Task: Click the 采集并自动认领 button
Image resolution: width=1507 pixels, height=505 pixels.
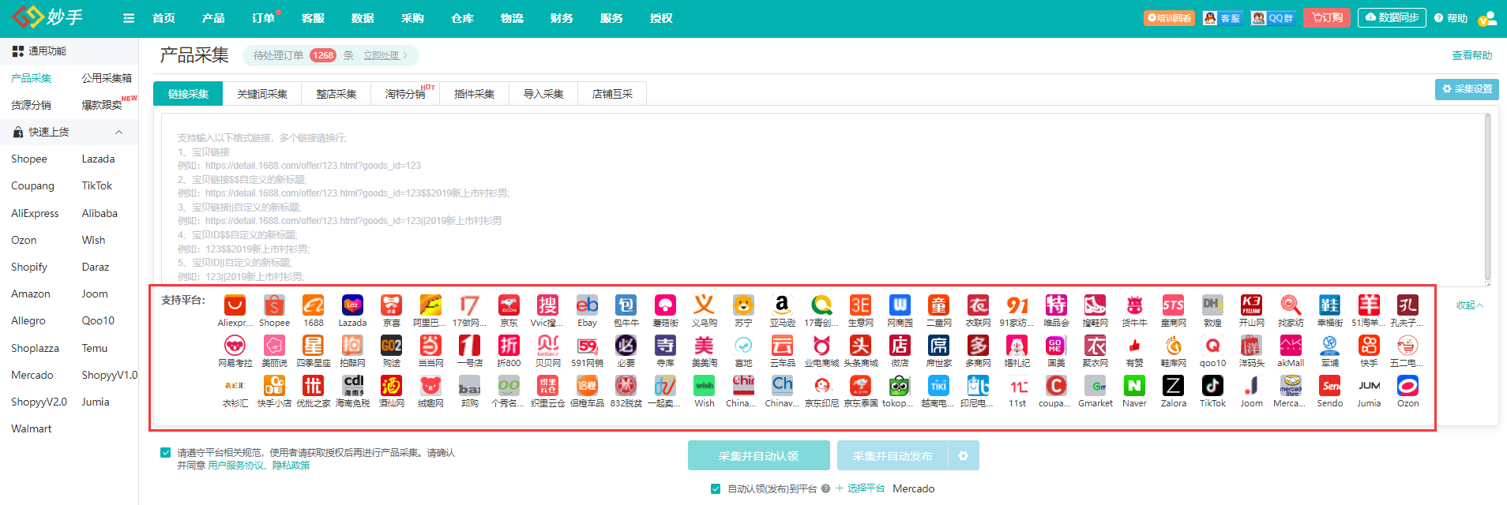Action: 758,455
